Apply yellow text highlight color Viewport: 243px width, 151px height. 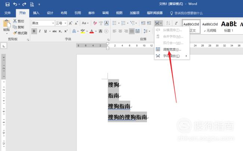click(83, 31)
